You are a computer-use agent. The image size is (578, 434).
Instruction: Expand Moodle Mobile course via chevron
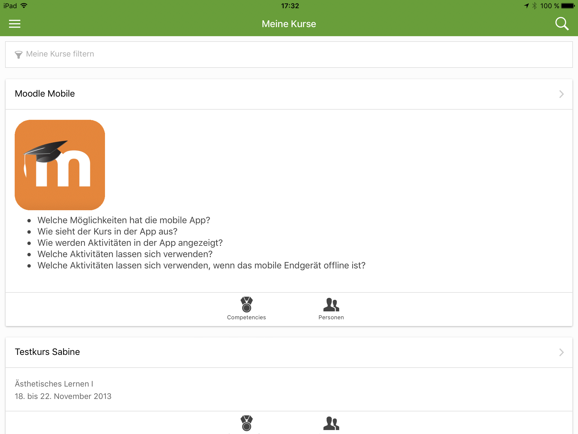pos(561,94)
